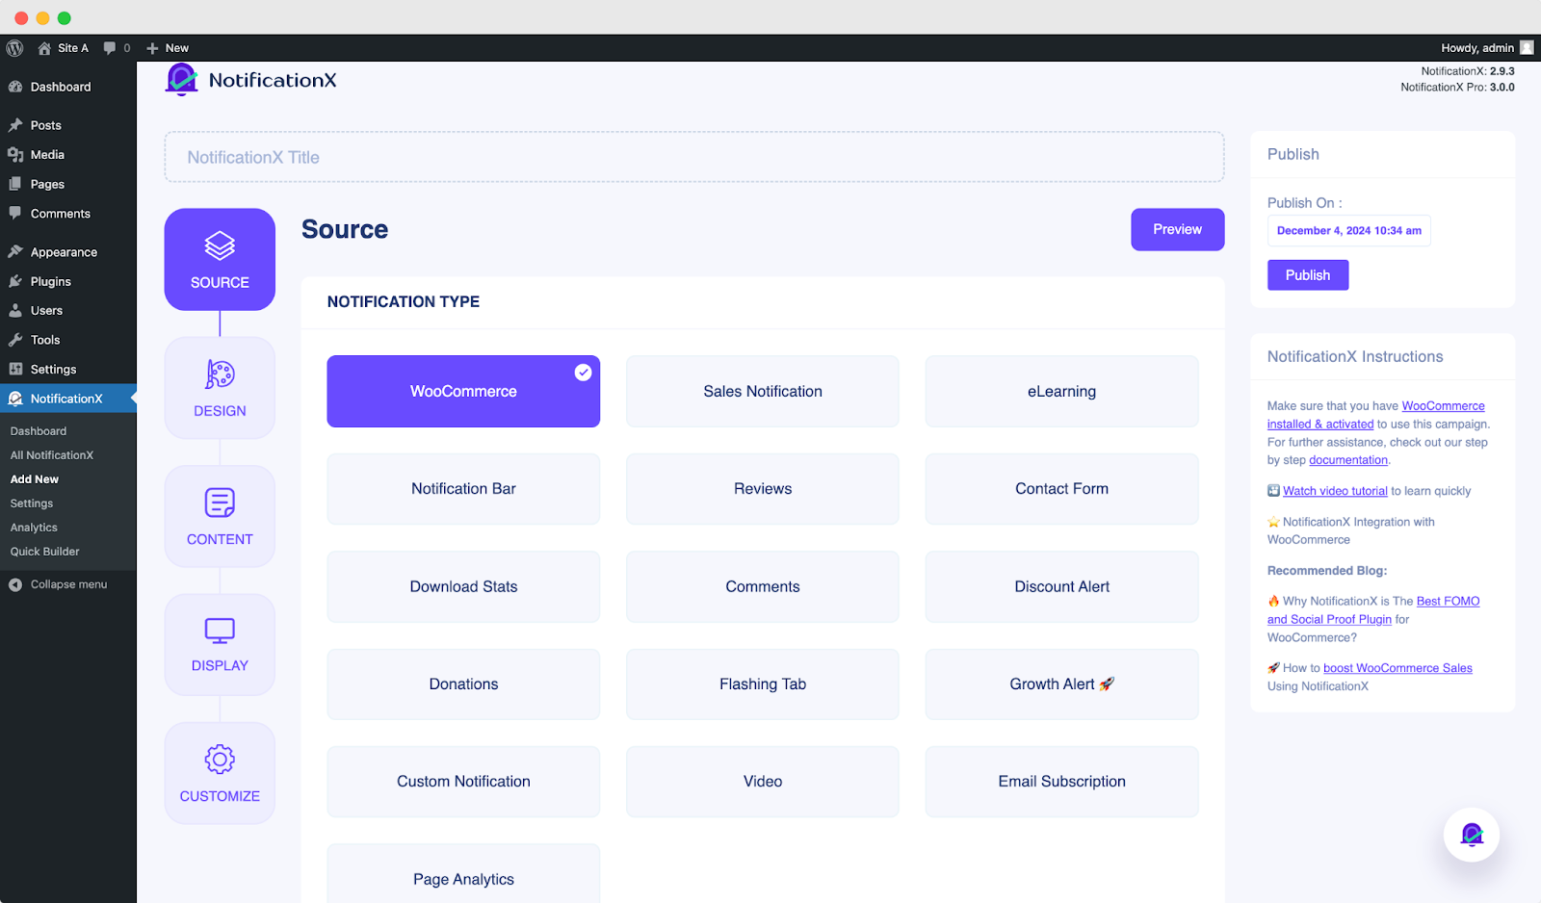Open boost WooCommerce Sales link
1541x903 pixels.
click(1397, 668)
